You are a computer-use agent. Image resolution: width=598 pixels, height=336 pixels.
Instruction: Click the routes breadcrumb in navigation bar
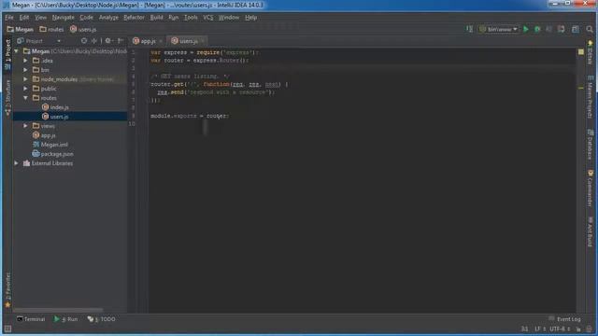(52, 29)
